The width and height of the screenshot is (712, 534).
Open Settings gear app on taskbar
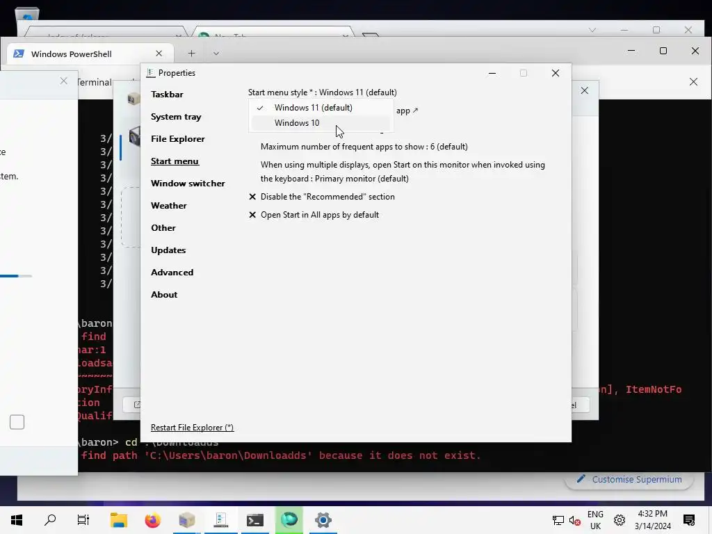click(323, 520)
